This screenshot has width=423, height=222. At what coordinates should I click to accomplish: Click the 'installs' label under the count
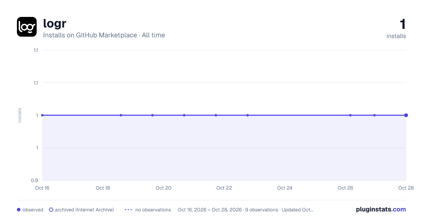[396, 36]
